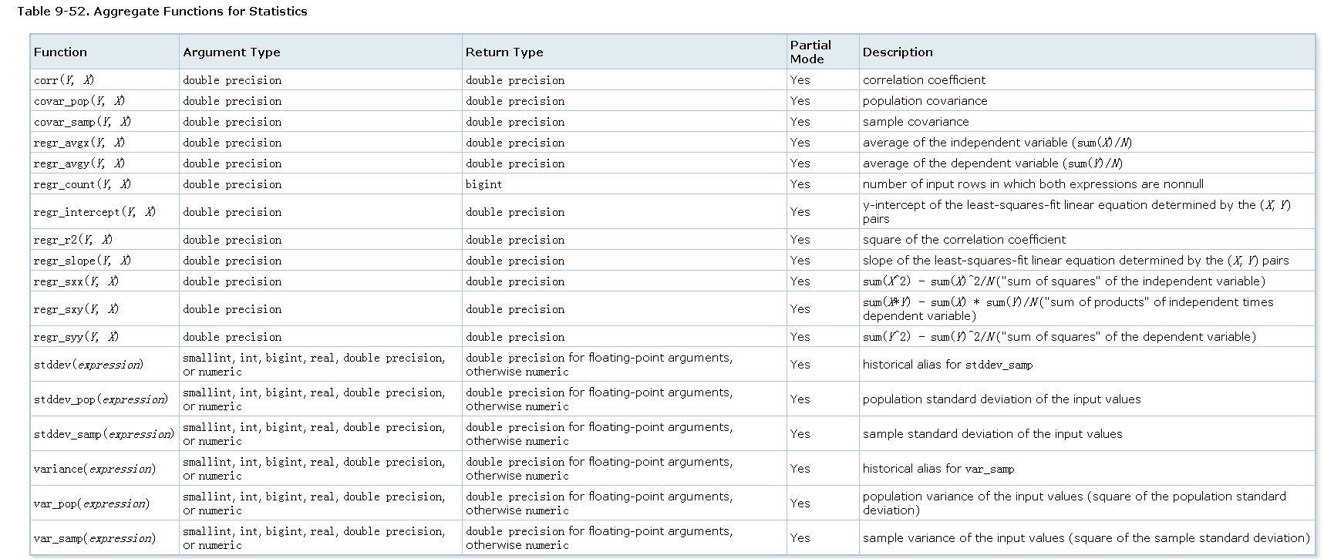
Task: Click the Argument Type column header
Action: click(x=231, y=52)
